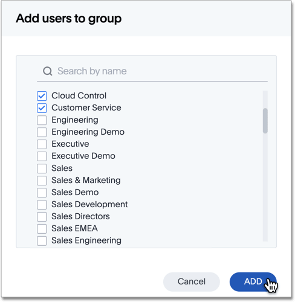Tick the Sales EMEA checkbox
The width and height of the screenshot is (295, 302).
pyautogui.click(x=42, y=229)
